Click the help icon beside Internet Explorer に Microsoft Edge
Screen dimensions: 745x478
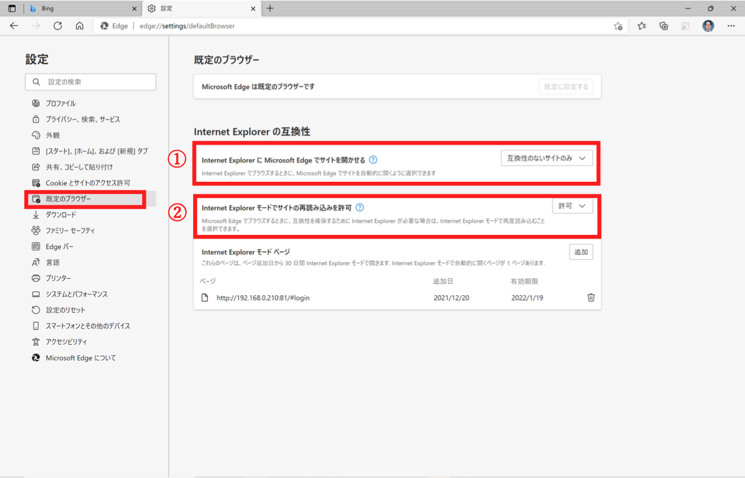373,160
